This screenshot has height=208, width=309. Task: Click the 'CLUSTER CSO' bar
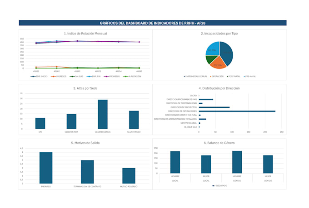(134, 120)
